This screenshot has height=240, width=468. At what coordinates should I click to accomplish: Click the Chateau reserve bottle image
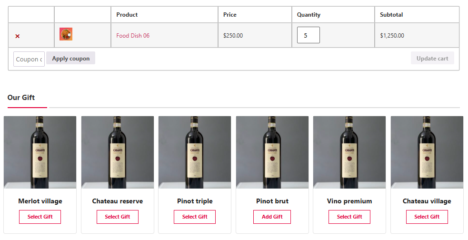point(118,152)
